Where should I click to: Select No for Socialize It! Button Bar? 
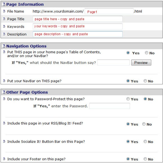[x=145, y=141]
